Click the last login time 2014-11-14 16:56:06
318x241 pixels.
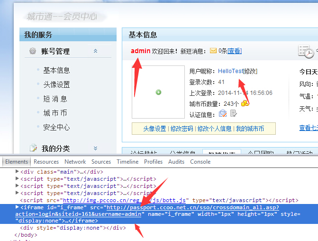click(245, 93)
